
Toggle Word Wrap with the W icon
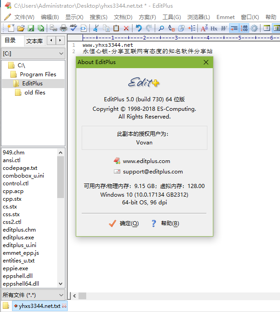[x=224, y=28]
